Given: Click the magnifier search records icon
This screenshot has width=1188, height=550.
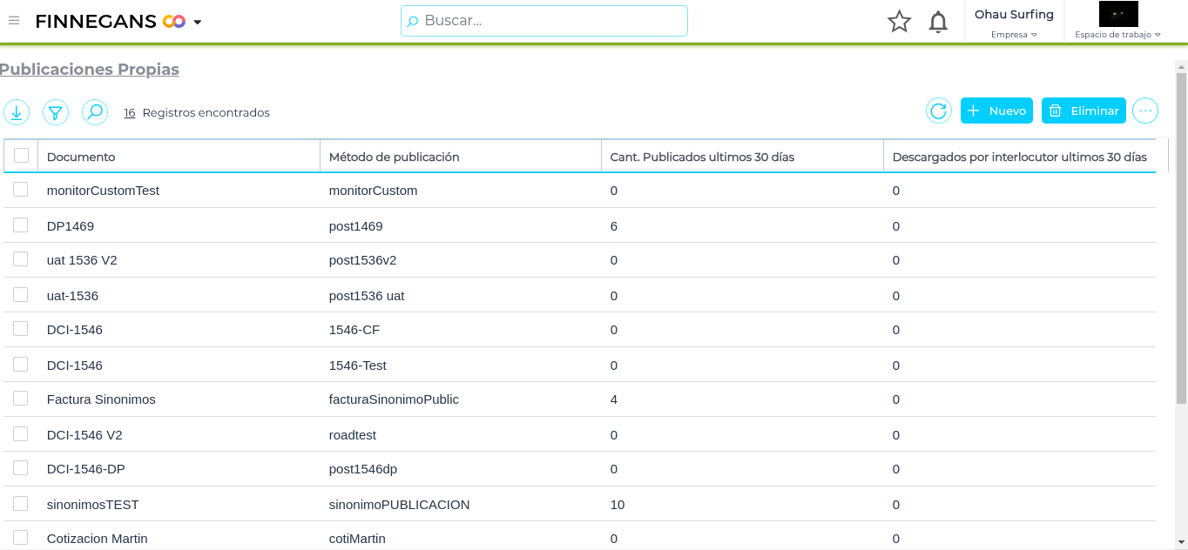Looking at the screenshot, I should click(x=95, y=112).
